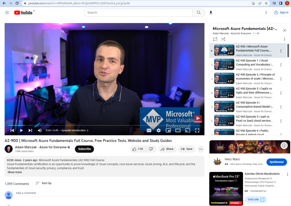This screenshot has height=206, width=291.
Task: Go to YouTube home via logo
Action: [x=23, y=12]
